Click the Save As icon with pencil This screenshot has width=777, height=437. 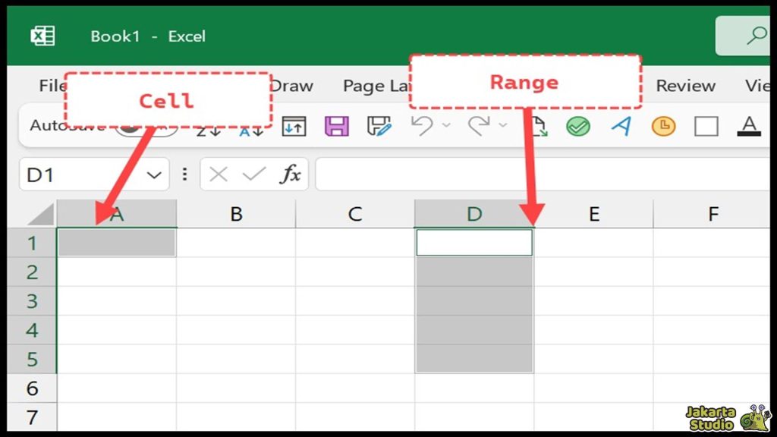click(379, 125)
